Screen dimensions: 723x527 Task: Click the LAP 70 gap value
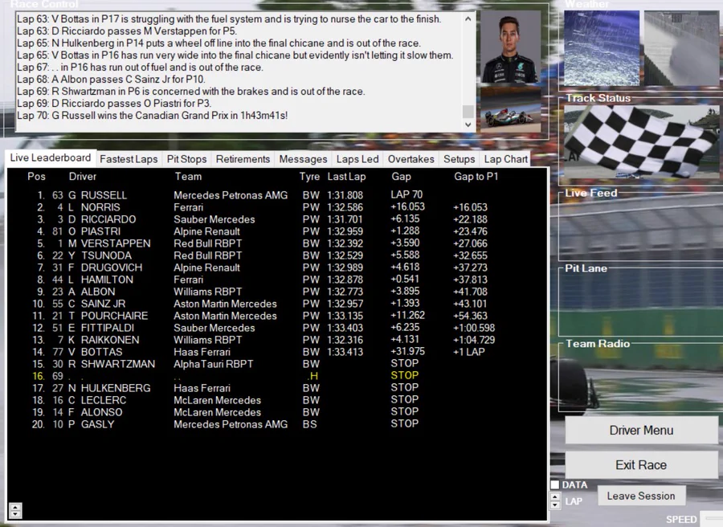(x=406, y=194)
